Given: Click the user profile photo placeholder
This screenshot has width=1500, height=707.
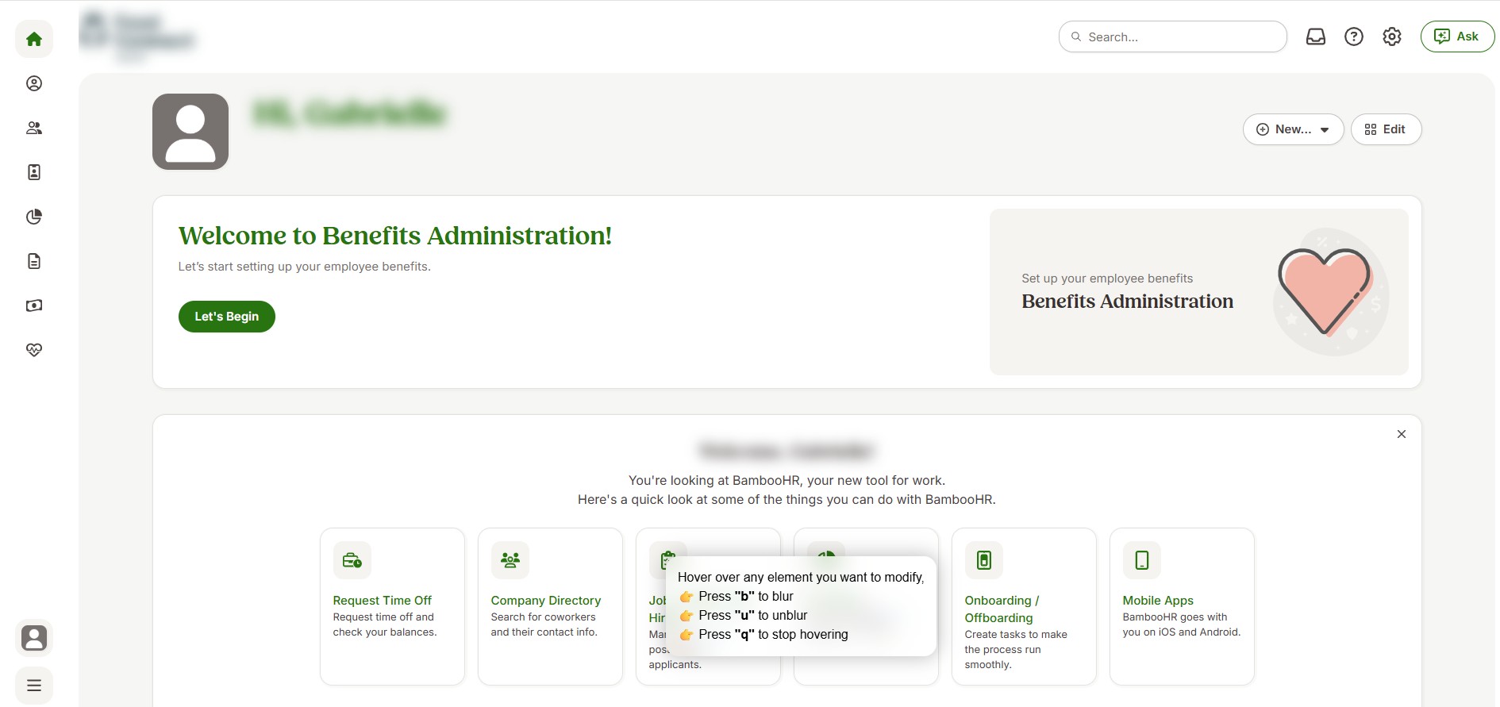Looking at the screenshot, I should 190,132.
